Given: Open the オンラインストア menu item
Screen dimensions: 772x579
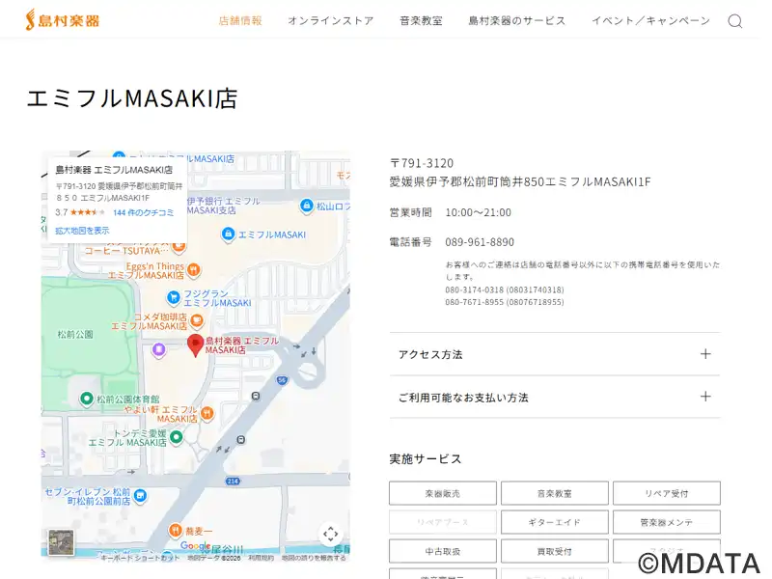Looking at the screenshot, I should 331,20.
